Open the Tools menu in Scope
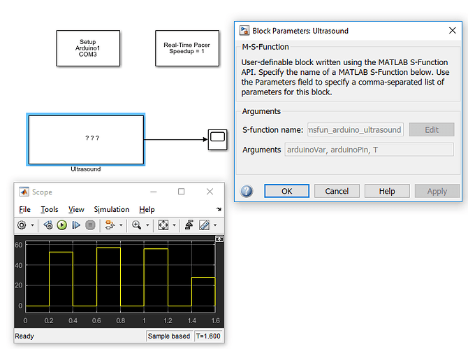 tap(50, 209)
